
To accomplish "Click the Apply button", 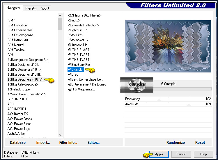I will click(159, 154).
